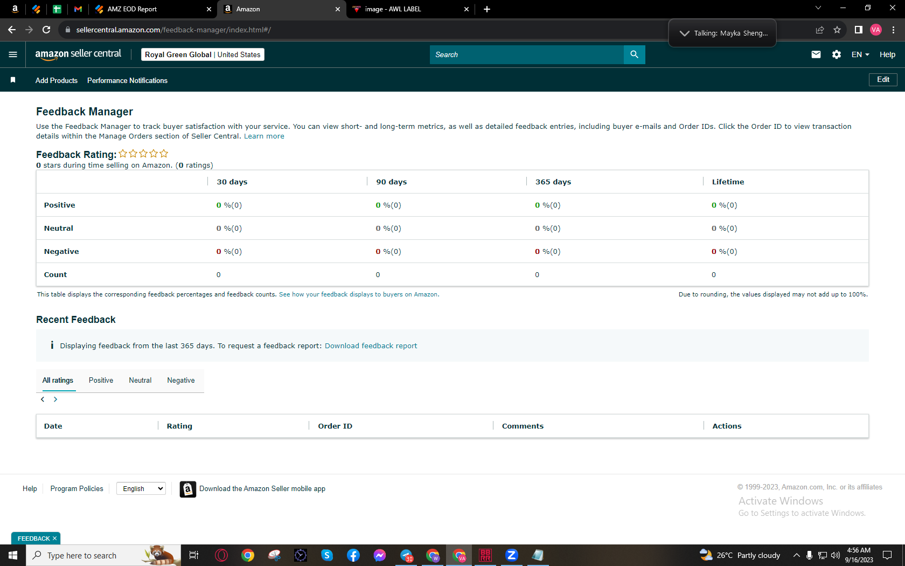
Task: Click the Help link in header
Action: (x=887, y=54)
